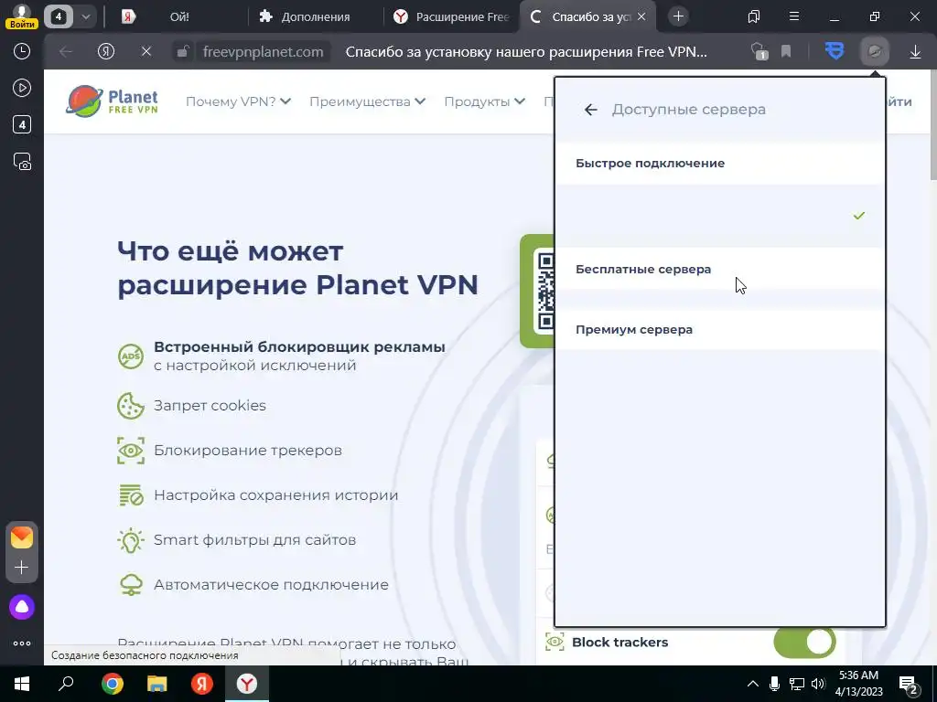Screen dimensions: 937x702
Task: Open the Yandex Mail sidebar icon
Action: (22, 537)
